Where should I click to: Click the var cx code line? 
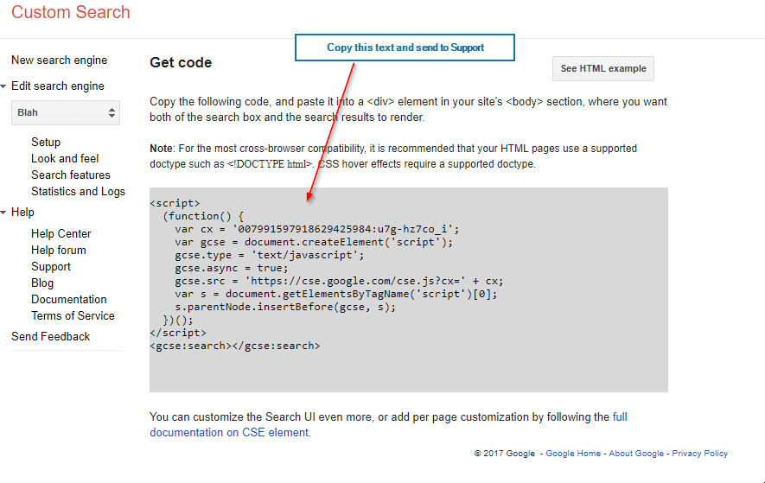317,229
